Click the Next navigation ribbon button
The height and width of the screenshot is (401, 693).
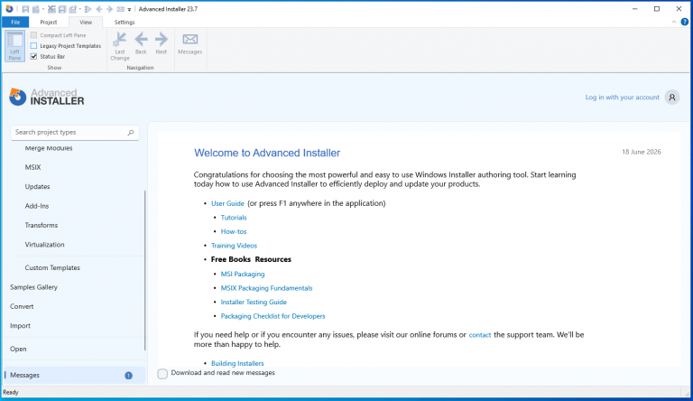tap(162, 43)
